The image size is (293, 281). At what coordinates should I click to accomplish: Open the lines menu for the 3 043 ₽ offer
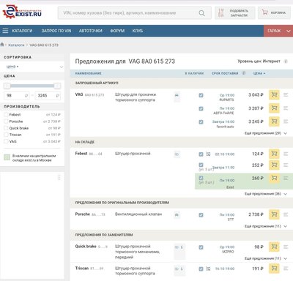pyautogui.click(x=286, y=94)
